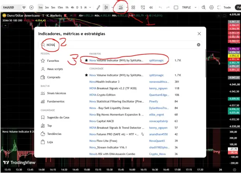Select the 15m timeframe
This screenshot has width=241, height=173.
[60, 7]
